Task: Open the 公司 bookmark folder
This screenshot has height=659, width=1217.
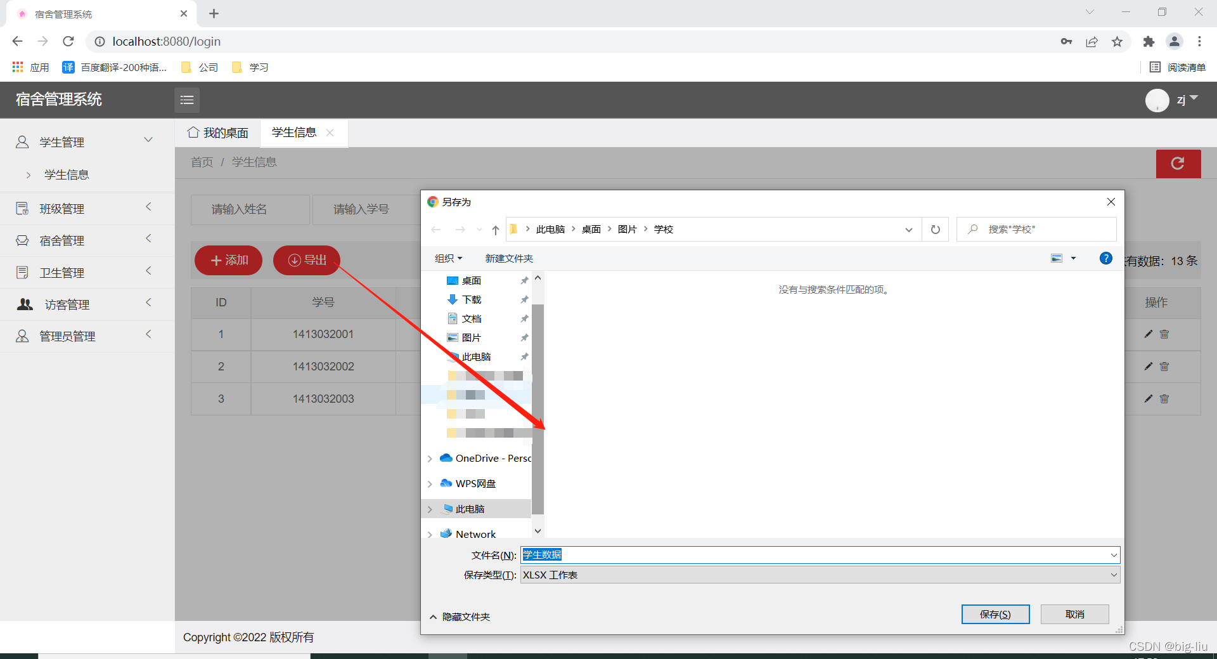Action: (200, 67)
